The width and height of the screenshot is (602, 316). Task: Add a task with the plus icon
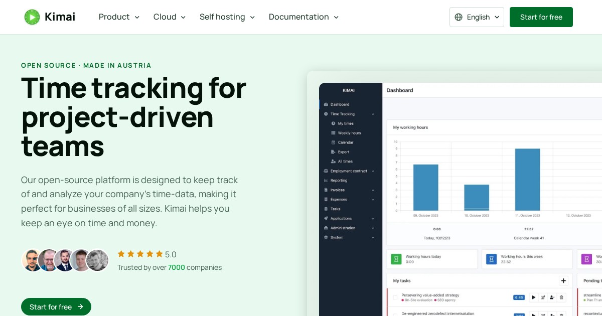563,281
